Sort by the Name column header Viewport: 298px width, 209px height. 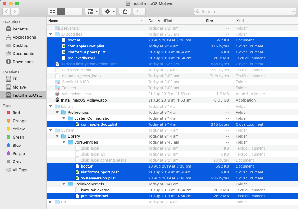coord(96,21)
